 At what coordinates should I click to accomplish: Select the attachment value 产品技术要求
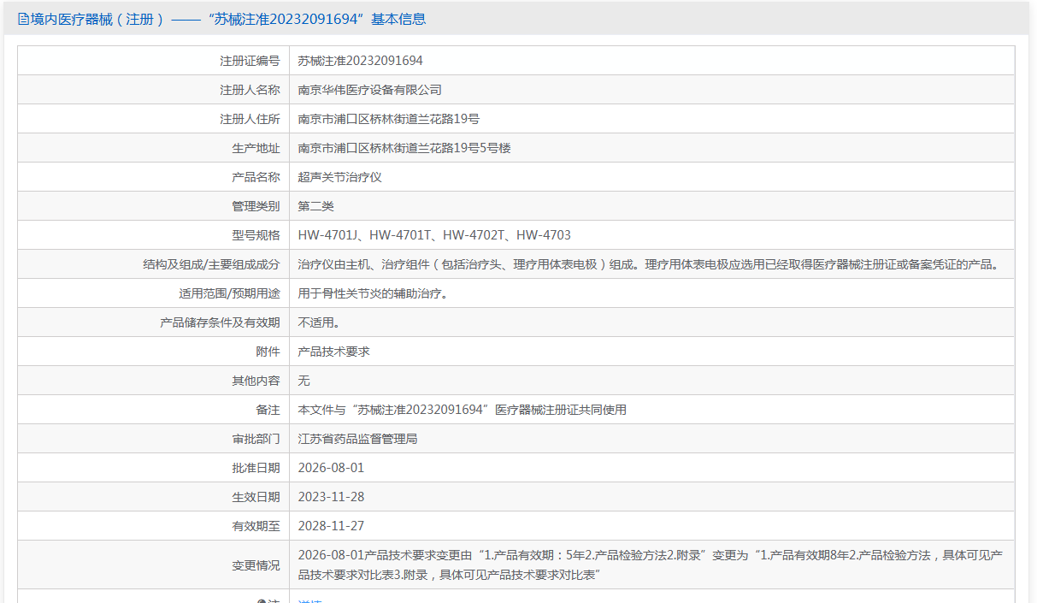(x=333, y=352)
